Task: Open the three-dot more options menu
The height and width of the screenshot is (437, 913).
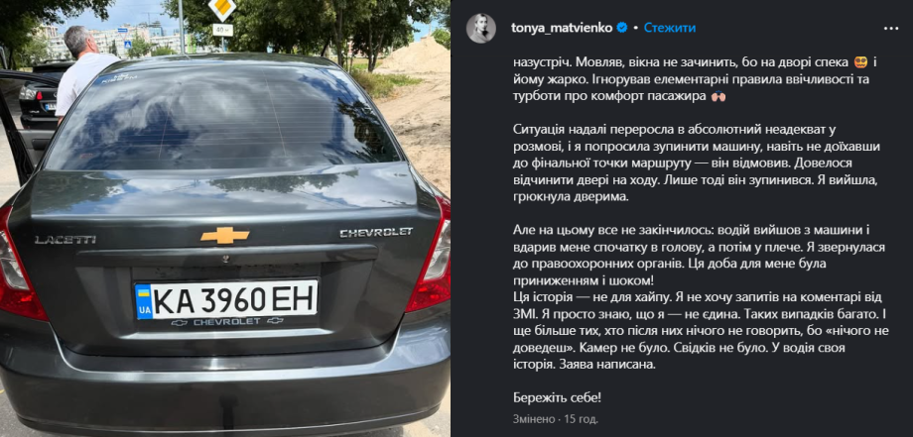Action: pos(891,28)
